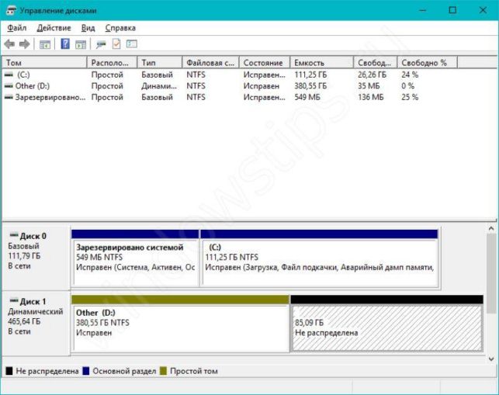Click the 136 МБ free space cell
499x395 pixels.
click(x=371, y=97)
